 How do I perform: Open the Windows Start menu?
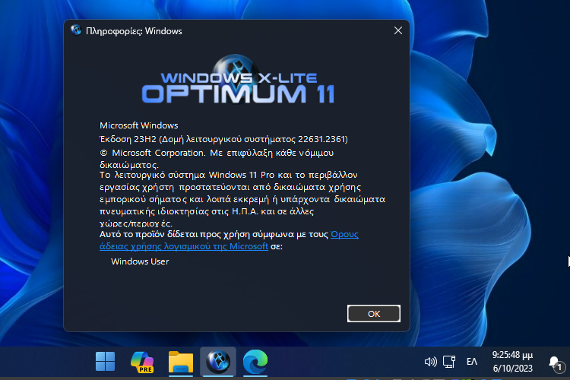click(106, 362)
